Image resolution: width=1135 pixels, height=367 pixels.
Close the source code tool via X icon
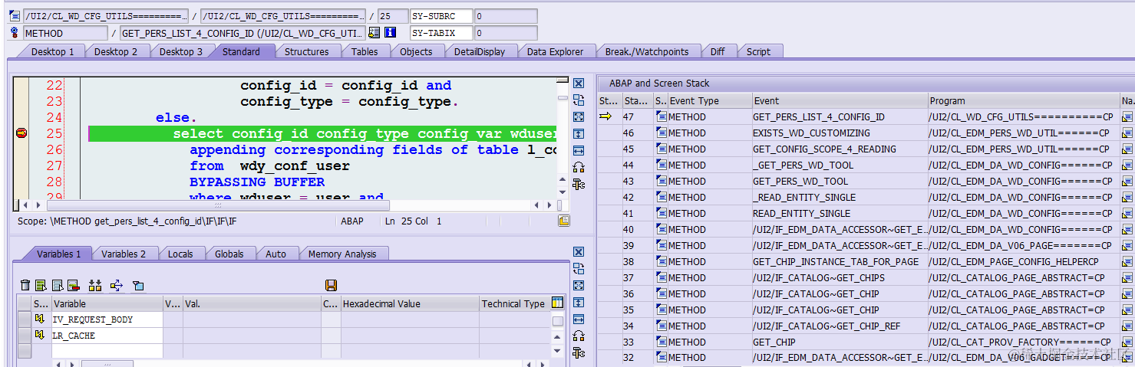579,84
